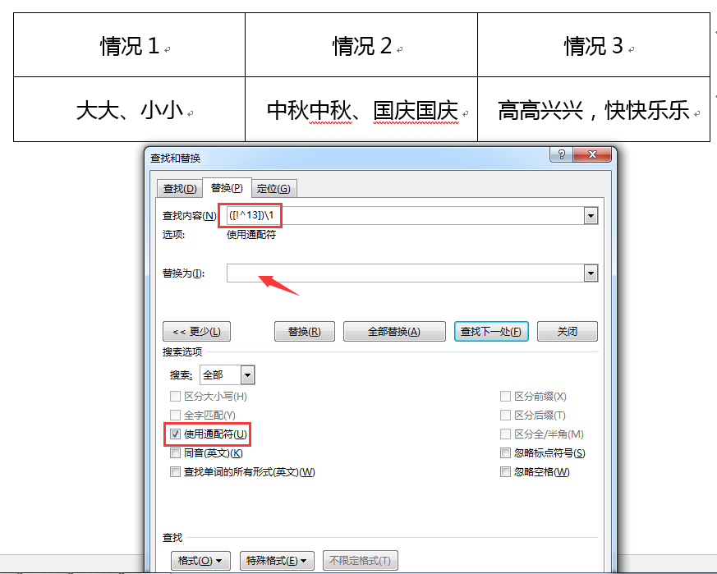Expand the 查找内容 dropdown history
This screenshot has height=574, width=717.
click(591, 215)
